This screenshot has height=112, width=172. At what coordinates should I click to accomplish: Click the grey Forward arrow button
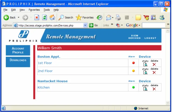pos(25,18)
